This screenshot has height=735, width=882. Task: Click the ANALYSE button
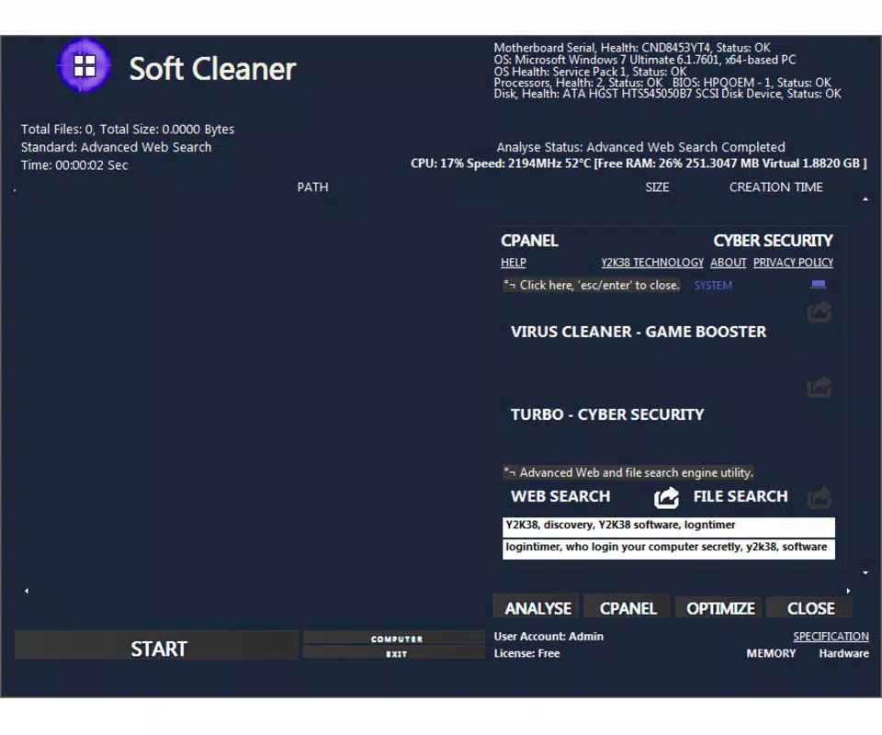coord(537,607)
